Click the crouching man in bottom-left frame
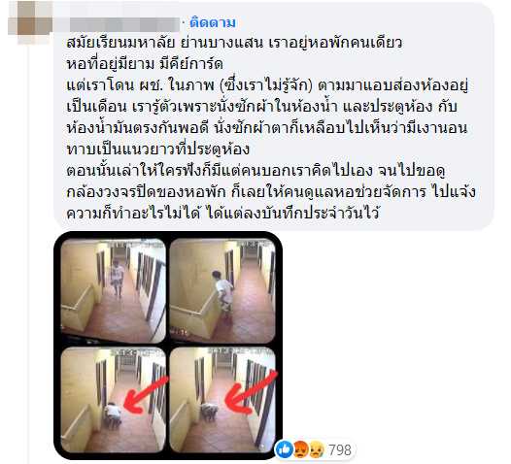511x464 pixels. (114, 414)
